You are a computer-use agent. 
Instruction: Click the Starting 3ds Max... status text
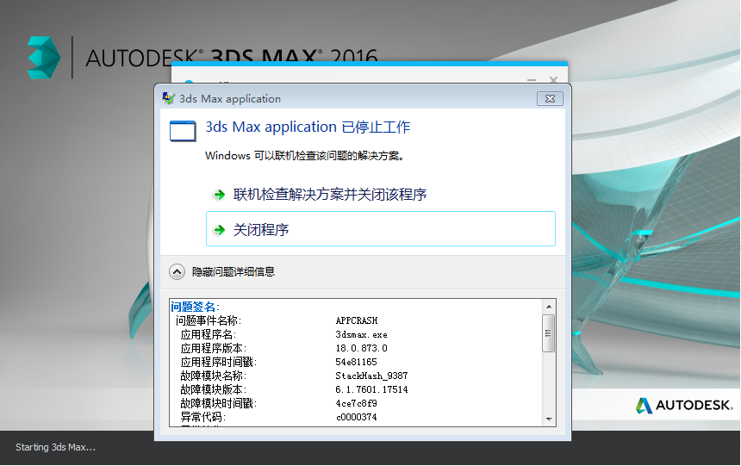(56, 447)
